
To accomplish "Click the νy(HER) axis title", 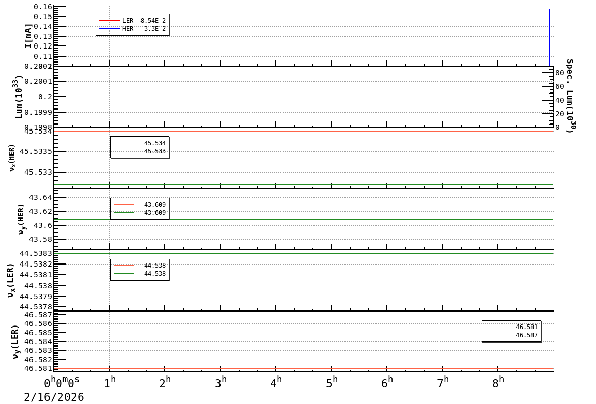I will [21, 219].
